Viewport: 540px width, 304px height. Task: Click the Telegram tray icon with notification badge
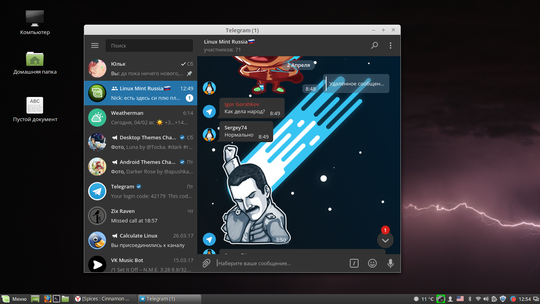tap(513, 299)
